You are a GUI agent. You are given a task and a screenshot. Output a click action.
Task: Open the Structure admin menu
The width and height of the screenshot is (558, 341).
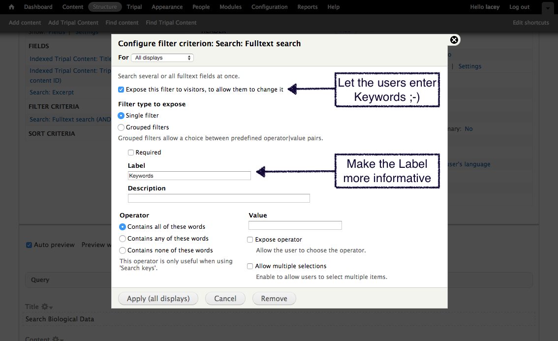click(105, 7)
